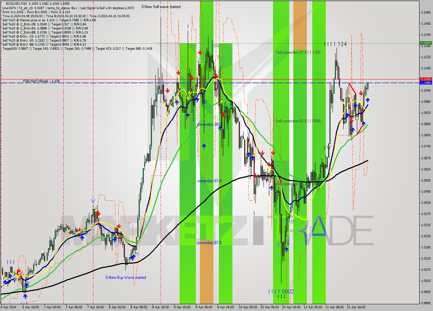This screenshot has width=433, height=311.
Task: Click the '11 Apr 16:00' time axis label
Action: coord(356,307)
